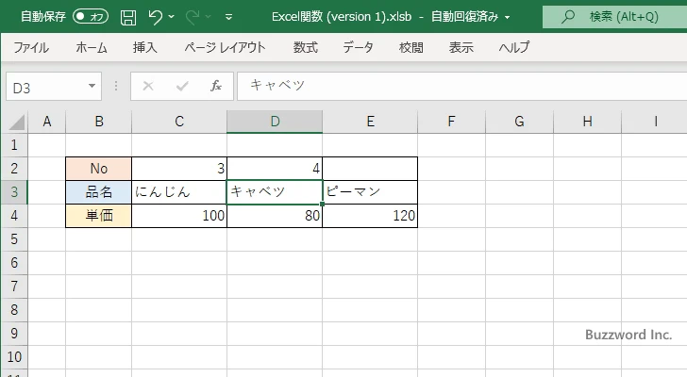Select row 7 header
The width and height of the screenshot is (687, 377).
(14, 287)
